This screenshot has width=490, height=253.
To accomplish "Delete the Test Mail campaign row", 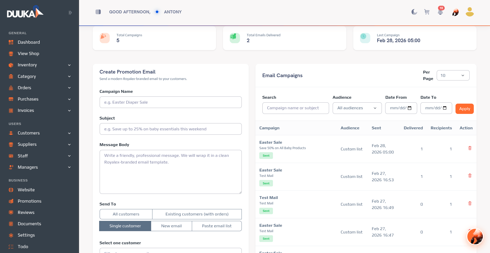I will coord(470,203).
